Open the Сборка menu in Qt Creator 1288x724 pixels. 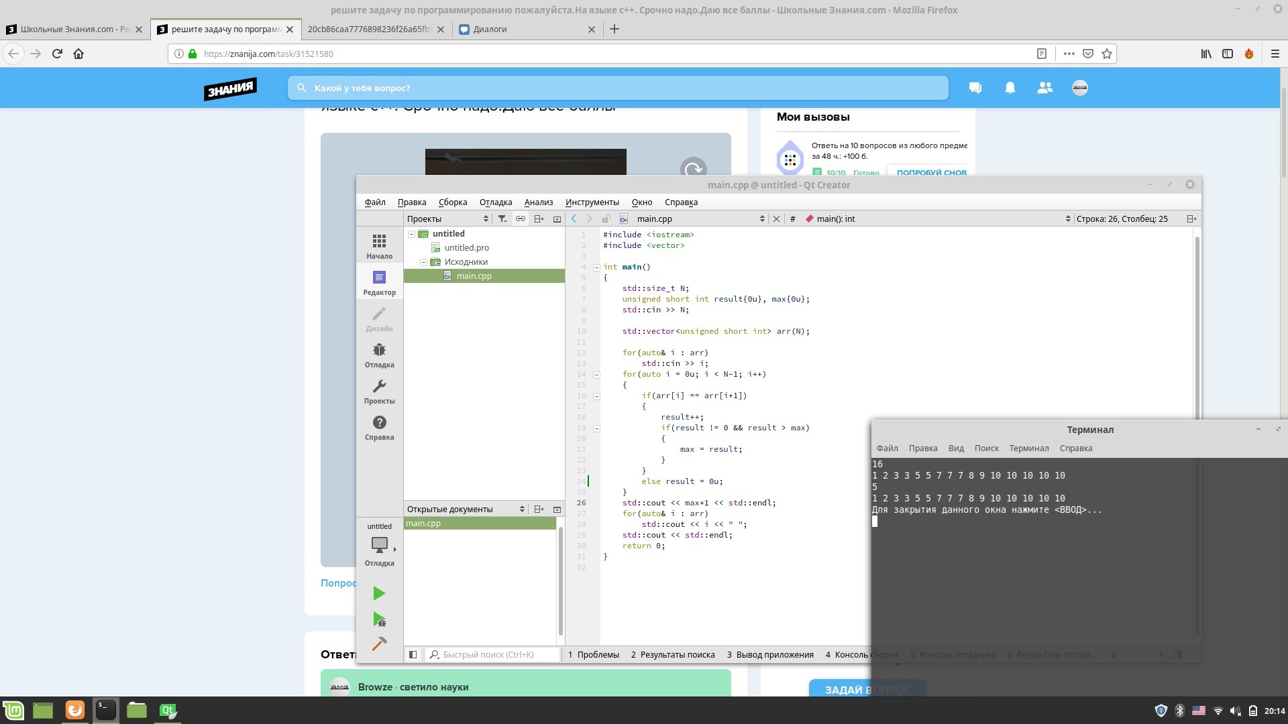[x=452, y=202]
